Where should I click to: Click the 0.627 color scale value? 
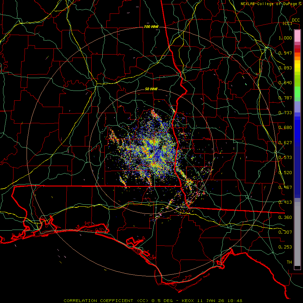click(x=285, y=143)
